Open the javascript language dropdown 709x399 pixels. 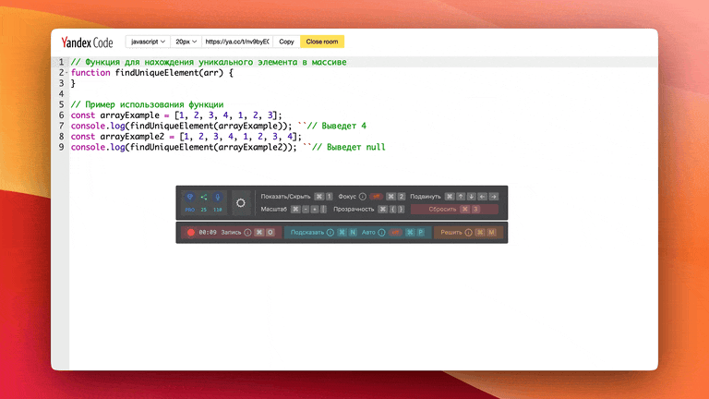(148, 42)
